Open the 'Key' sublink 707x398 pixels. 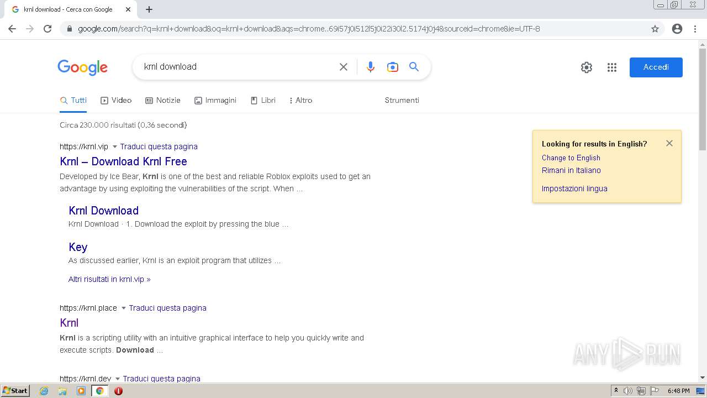[x=78, y=247]
